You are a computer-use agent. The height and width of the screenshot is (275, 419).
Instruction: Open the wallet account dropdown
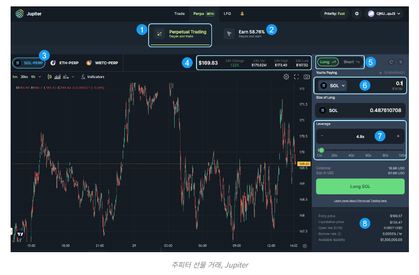[x=385, y=14]
